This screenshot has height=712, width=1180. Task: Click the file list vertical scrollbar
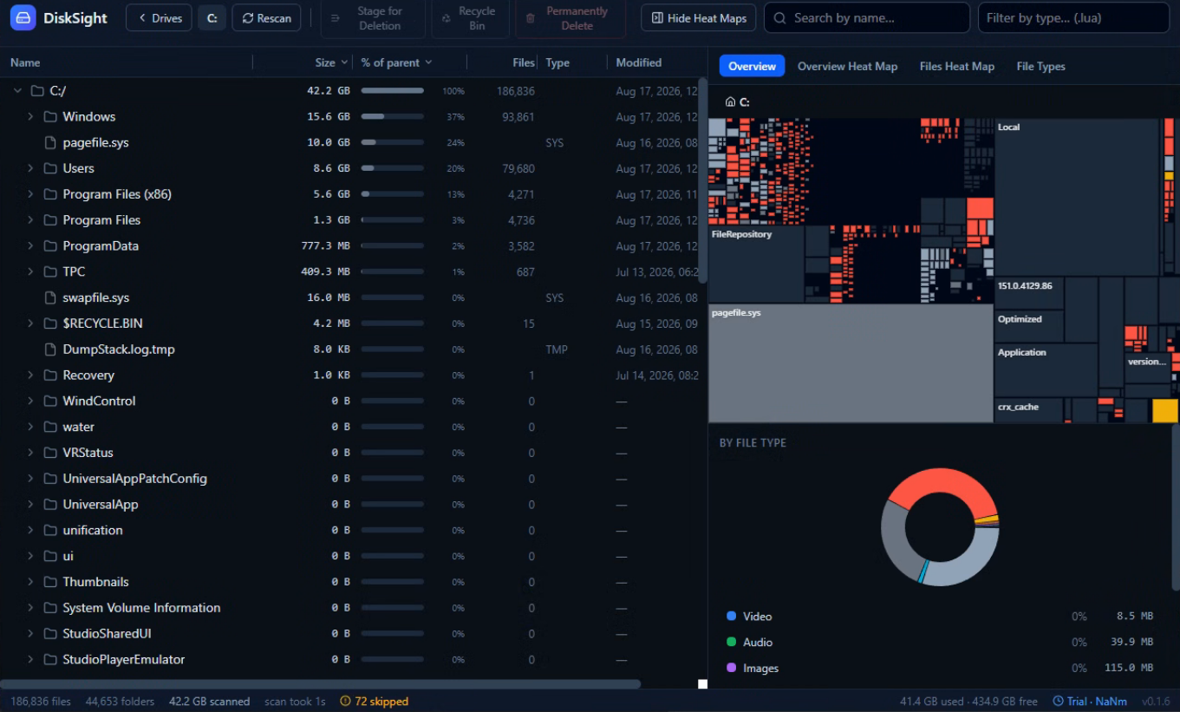click(702, 180)
